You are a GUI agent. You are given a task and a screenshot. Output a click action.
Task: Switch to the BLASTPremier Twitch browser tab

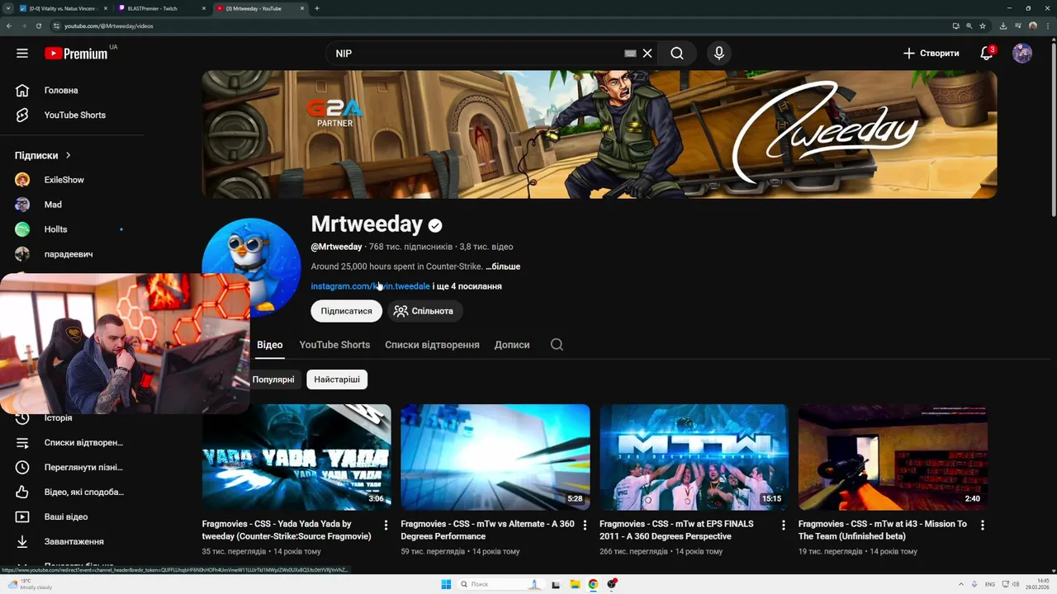161,8
